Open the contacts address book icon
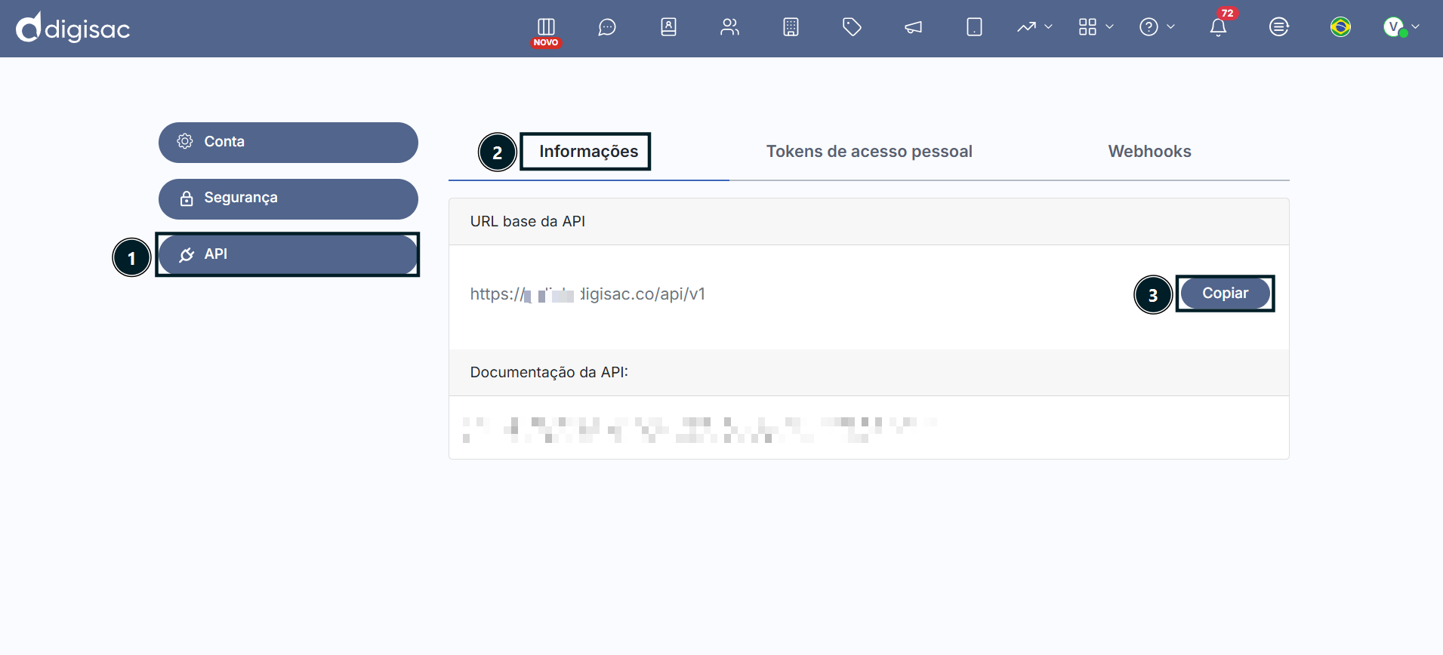The width and height of the screenshot is (1443, 655). point(668,27)
